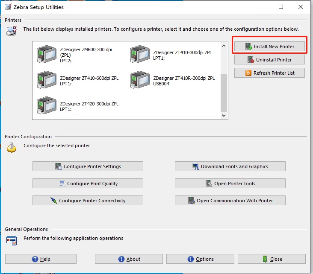This screenshot has height=274, width=313.
Task: Launch Open Printer Tools
Action: (x=230, y=184)
